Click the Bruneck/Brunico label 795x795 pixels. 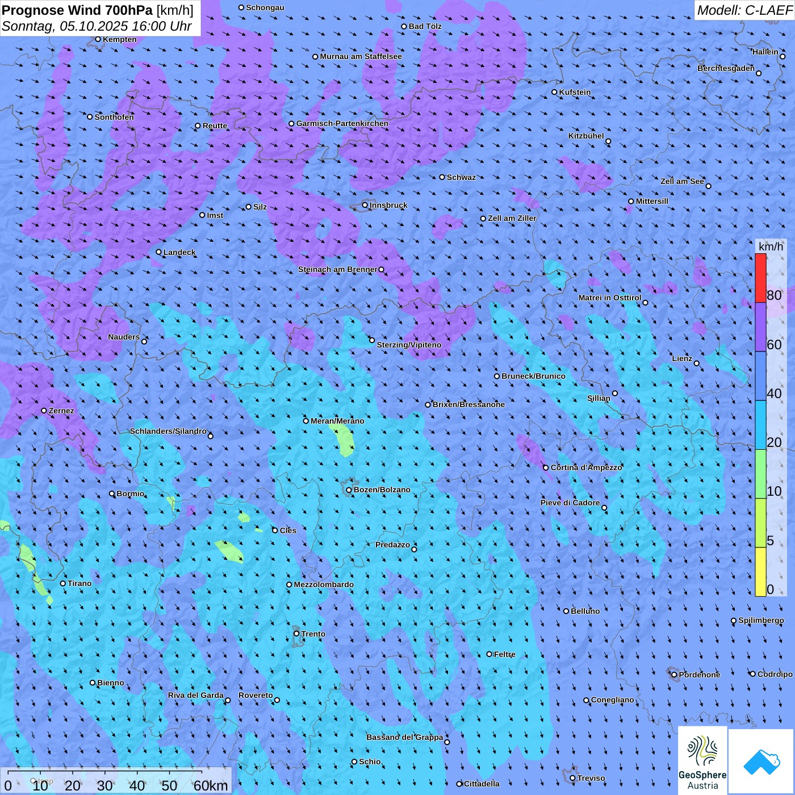coord(533,376)
